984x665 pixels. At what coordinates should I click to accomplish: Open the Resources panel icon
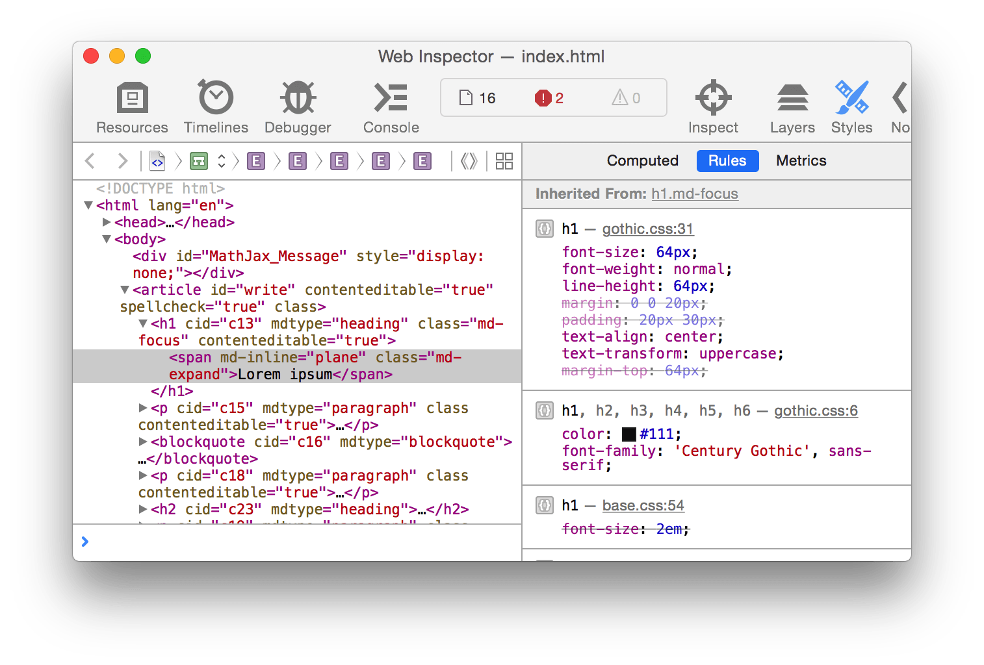(x=132, y=99)
